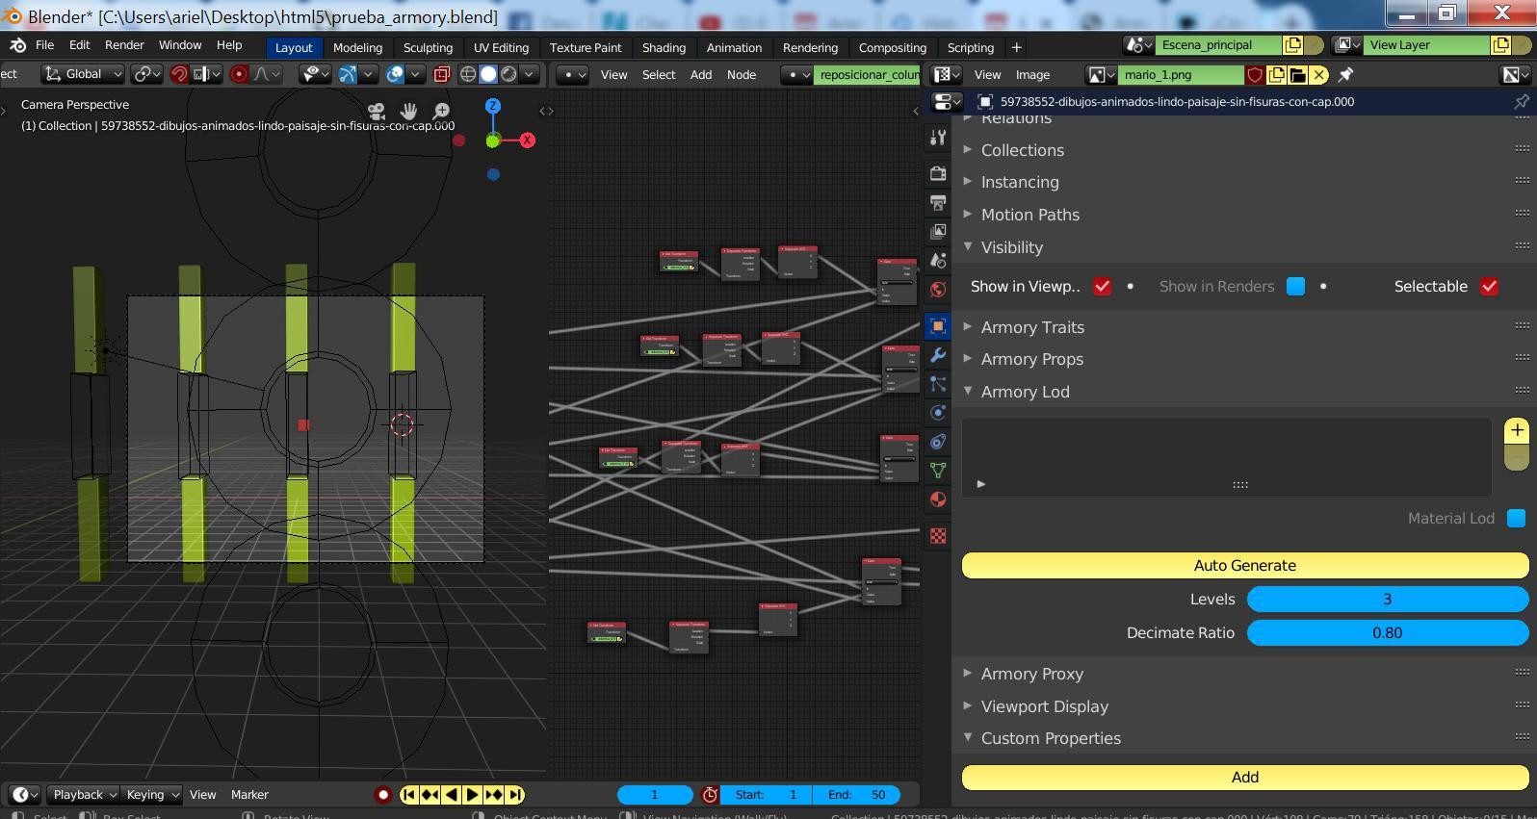Open the Object Constraints properties tab

pyautogui.click(x=938, y=442)
